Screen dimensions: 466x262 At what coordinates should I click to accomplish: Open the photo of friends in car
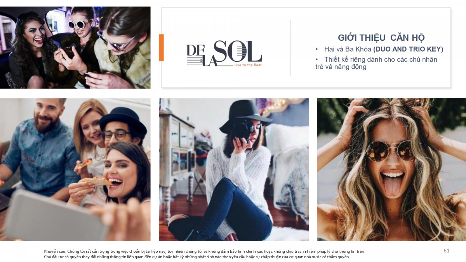75,47
